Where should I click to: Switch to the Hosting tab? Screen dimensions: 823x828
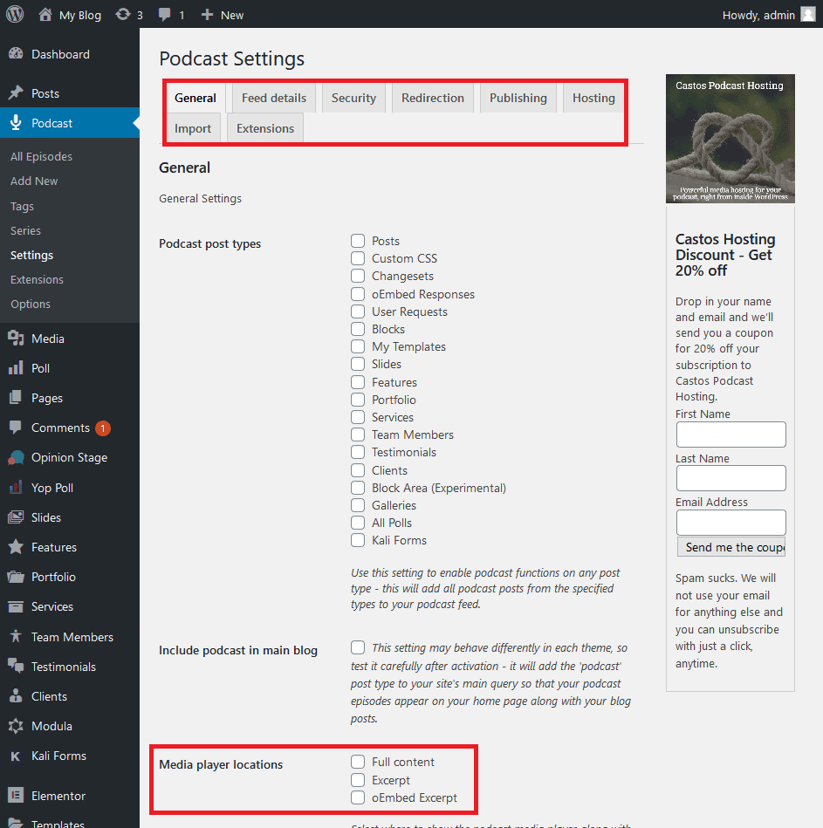point(593,98)
